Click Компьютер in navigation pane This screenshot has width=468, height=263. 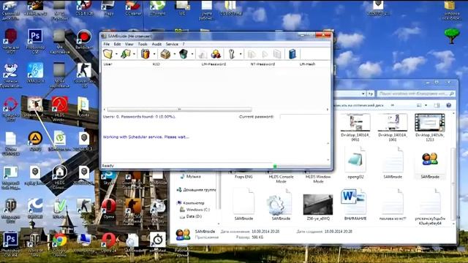point(194,203)
